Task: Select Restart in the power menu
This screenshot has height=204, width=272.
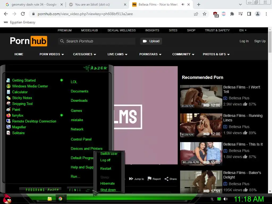Action: pyautogui.click(x=106, y=169)
